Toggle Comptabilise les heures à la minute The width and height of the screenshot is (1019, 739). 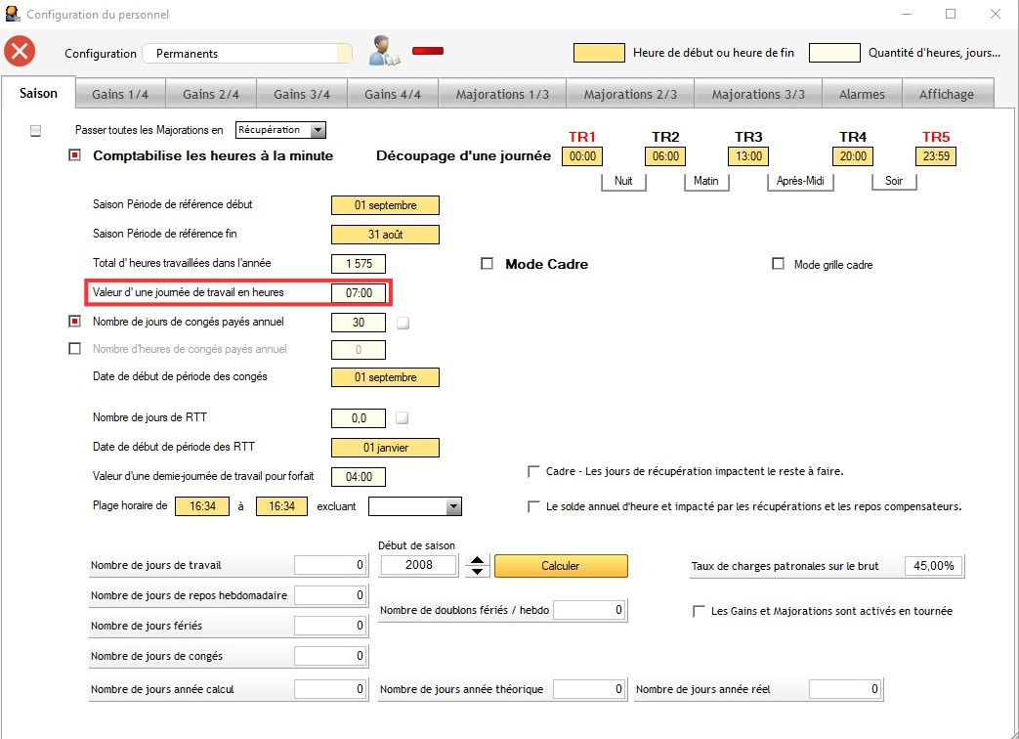75,155
